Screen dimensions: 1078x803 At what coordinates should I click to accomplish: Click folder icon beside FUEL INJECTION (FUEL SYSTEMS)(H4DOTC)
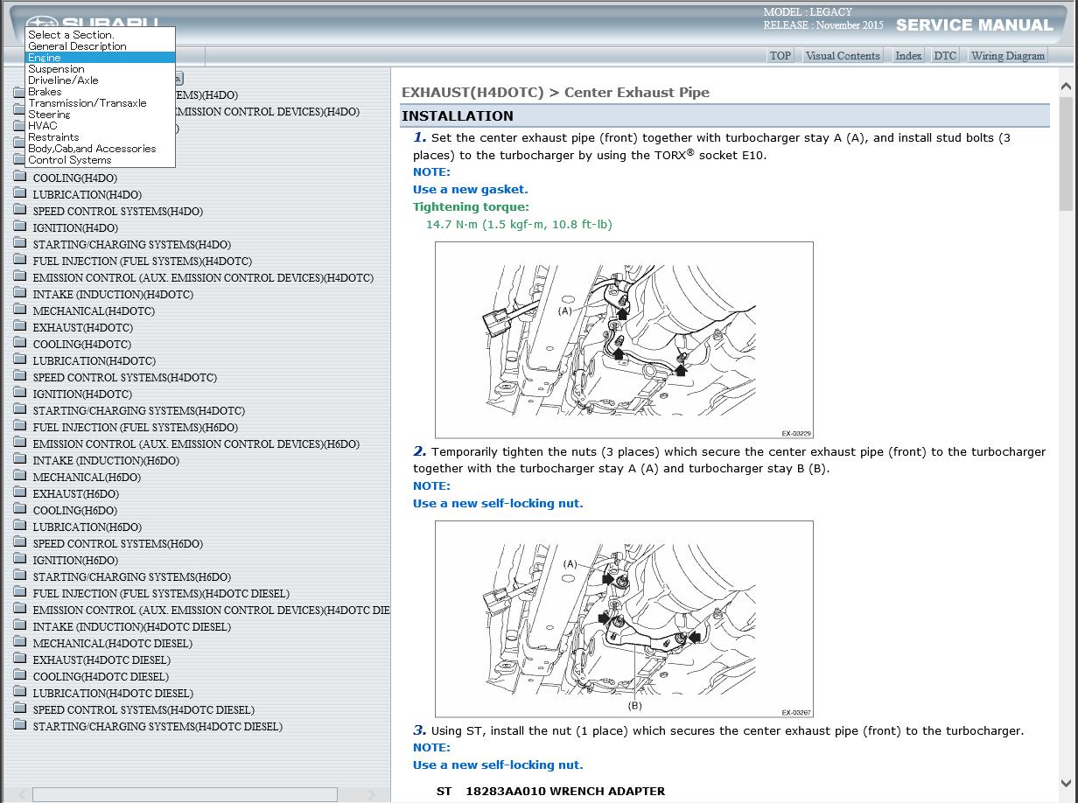point(19,261)
